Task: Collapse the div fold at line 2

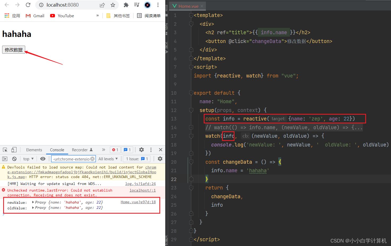Action: (191, 24)
